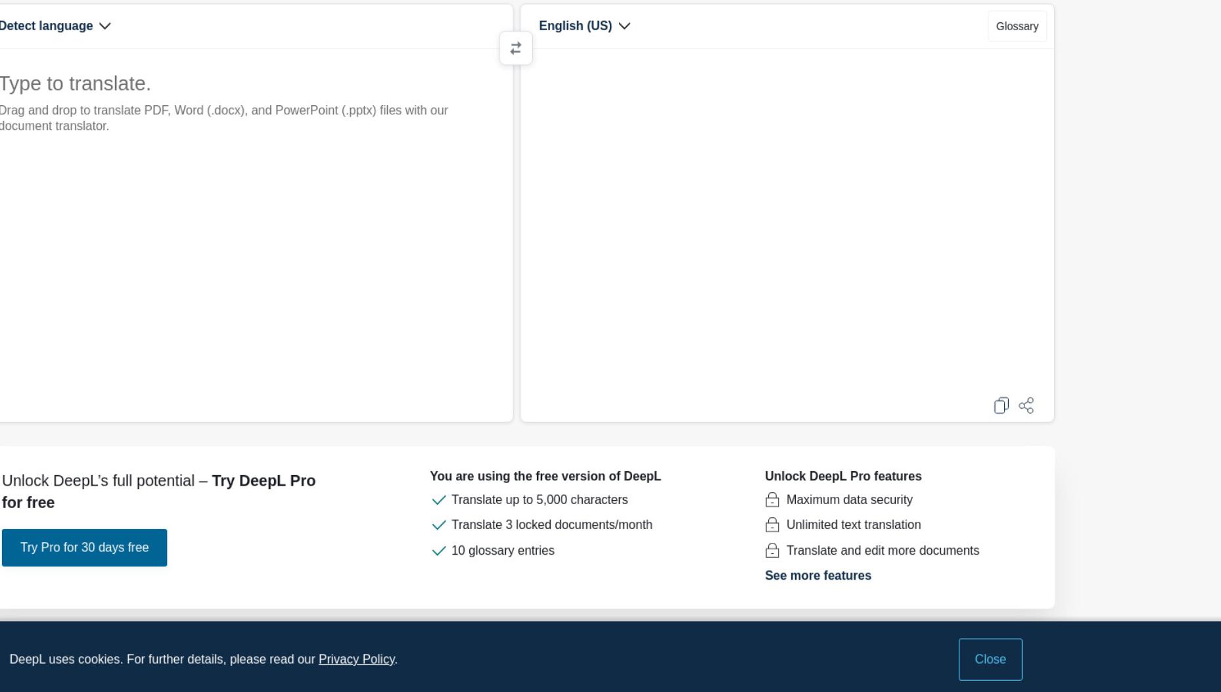
Task: Click the 'Unlock DeepL's full potential' heading
Action: pos(158,492)
